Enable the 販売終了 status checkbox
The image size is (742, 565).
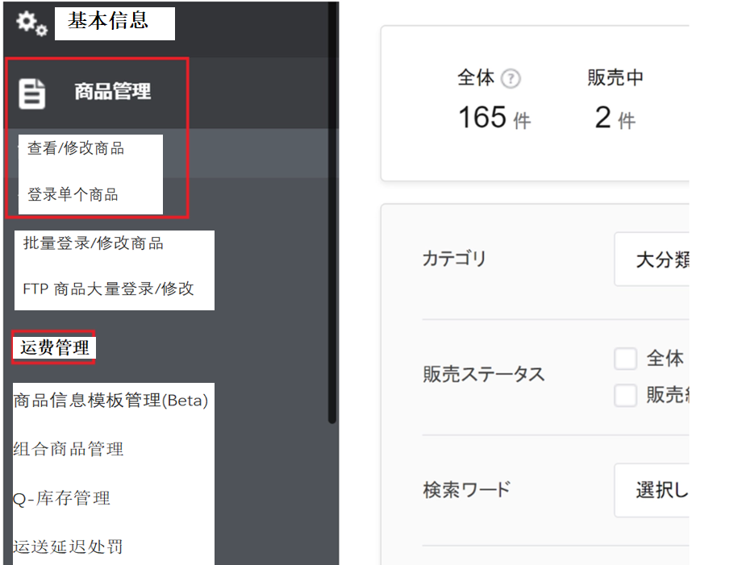tap(626, 395)
